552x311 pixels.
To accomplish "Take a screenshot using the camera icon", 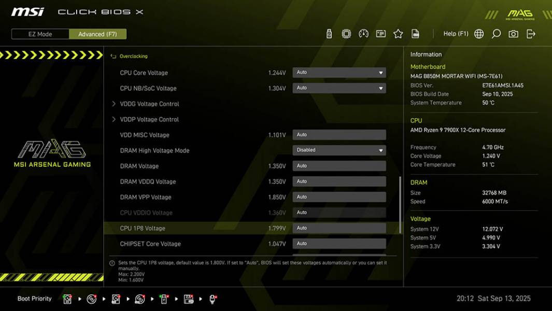I will point(513,33).
